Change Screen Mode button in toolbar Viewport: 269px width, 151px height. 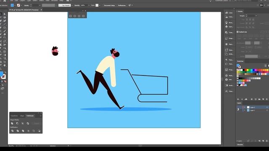pos(3,89)
